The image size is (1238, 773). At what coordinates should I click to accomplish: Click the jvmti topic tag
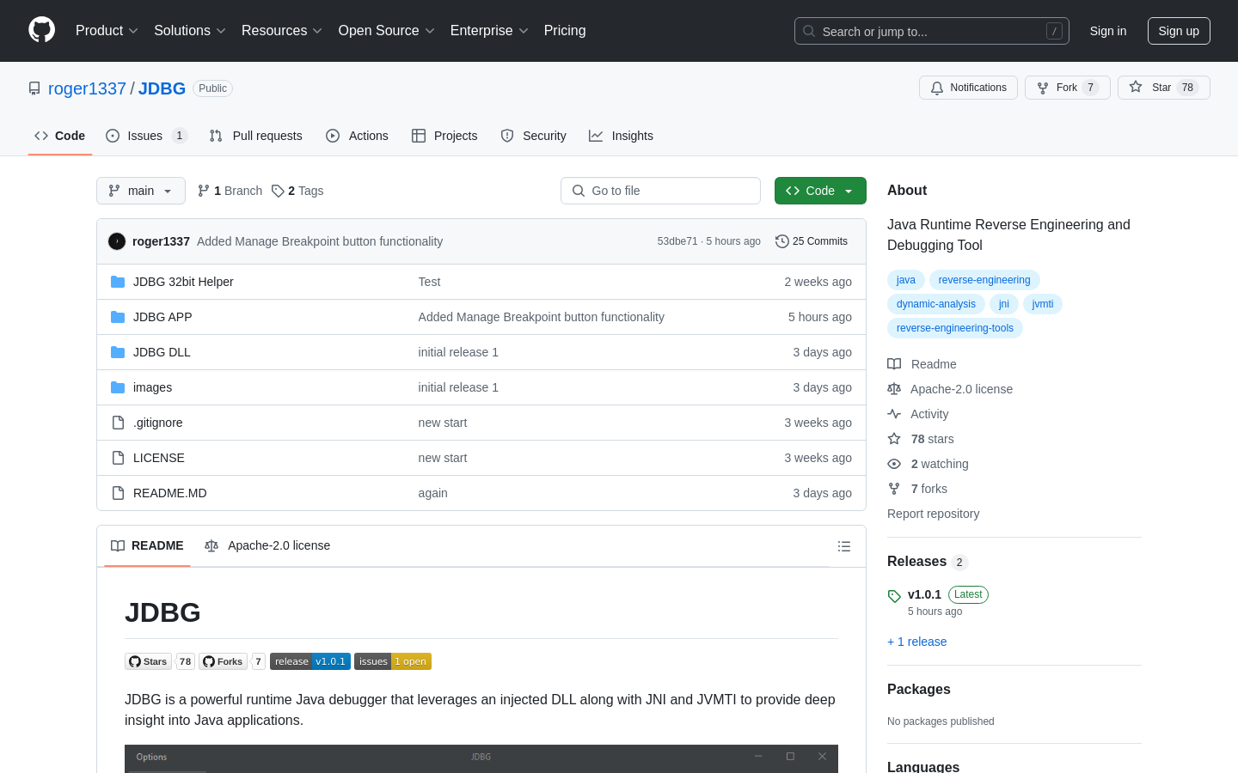point(1043,304)
